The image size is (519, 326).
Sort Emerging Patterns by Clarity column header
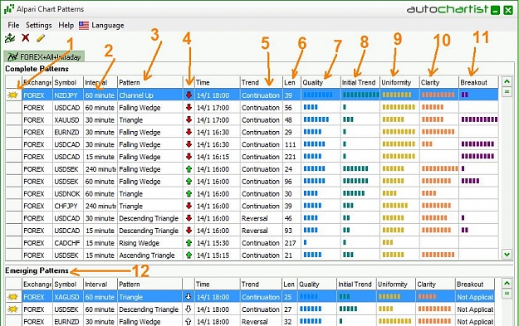pyautogui.click(x=436, y=284)
